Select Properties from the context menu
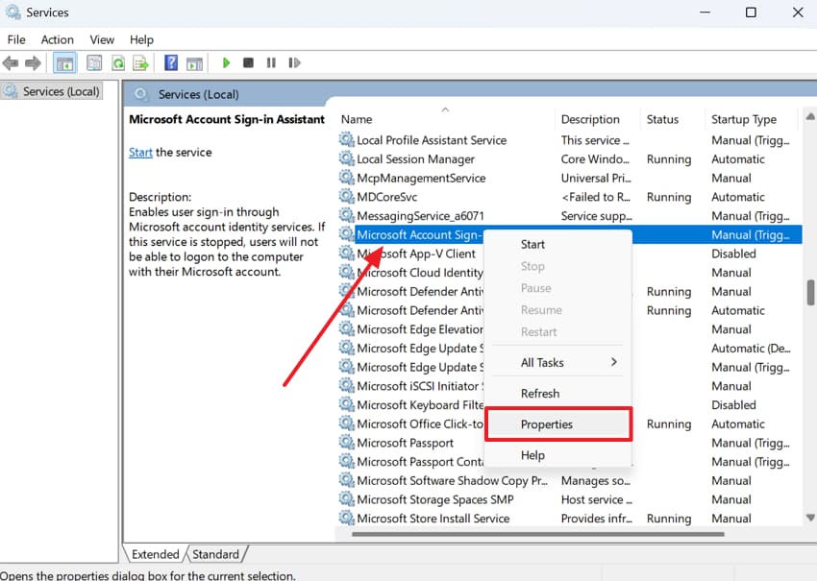This screenshot has height=581, width=817. pos(546,424)
